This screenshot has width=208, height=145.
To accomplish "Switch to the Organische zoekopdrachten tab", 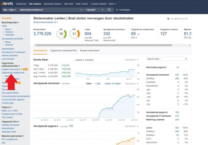I will coord(63,51).
